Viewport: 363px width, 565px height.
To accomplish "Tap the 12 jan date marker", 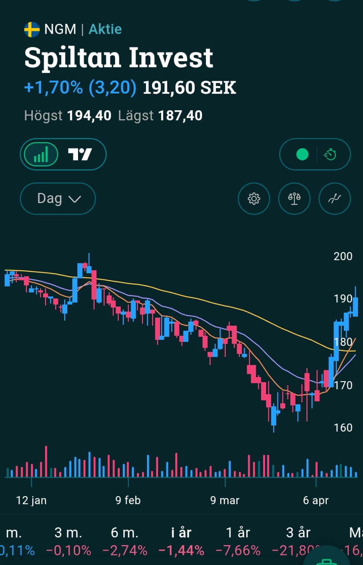I will point(31,500).
